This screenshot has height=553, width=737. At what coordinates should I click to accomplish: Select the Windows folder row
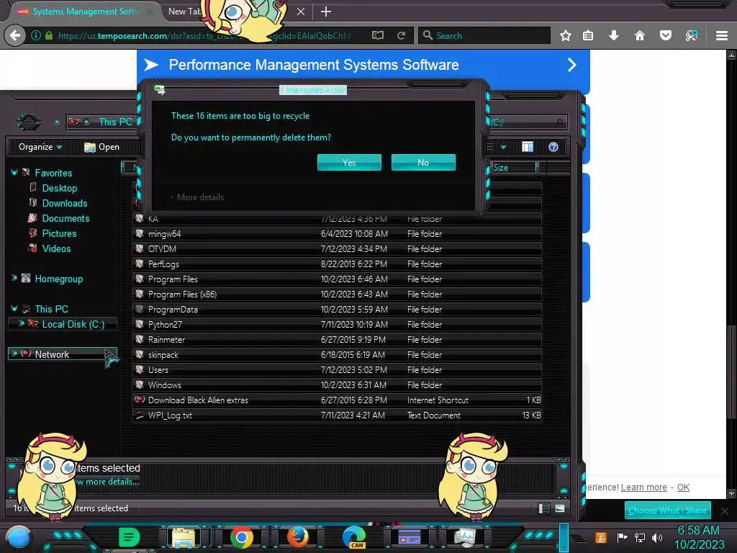click(337, 385)
